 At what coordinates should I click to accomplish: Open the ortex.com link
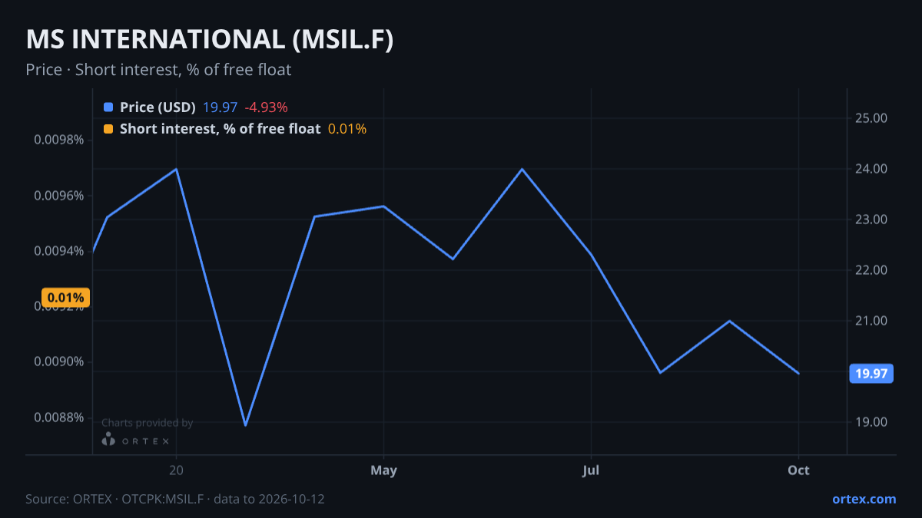tap(864, 499)
